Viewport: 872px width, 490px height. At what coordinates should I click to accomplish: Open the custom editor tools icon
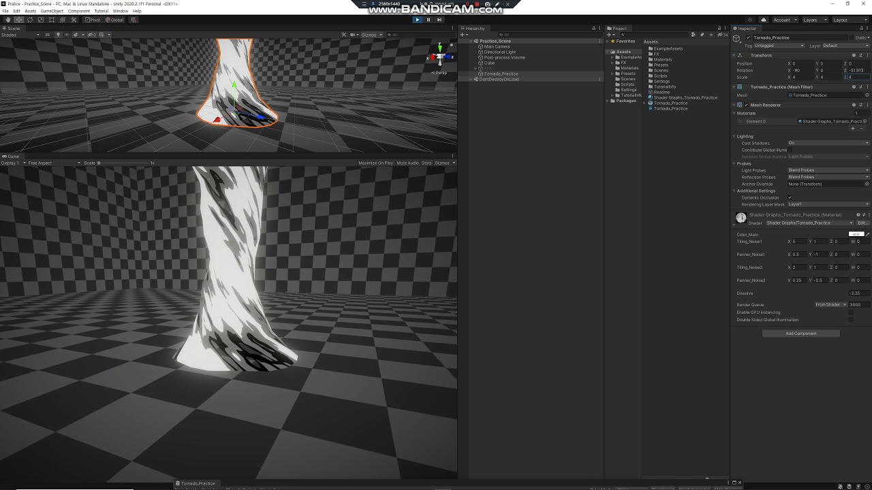click(74, 20)
